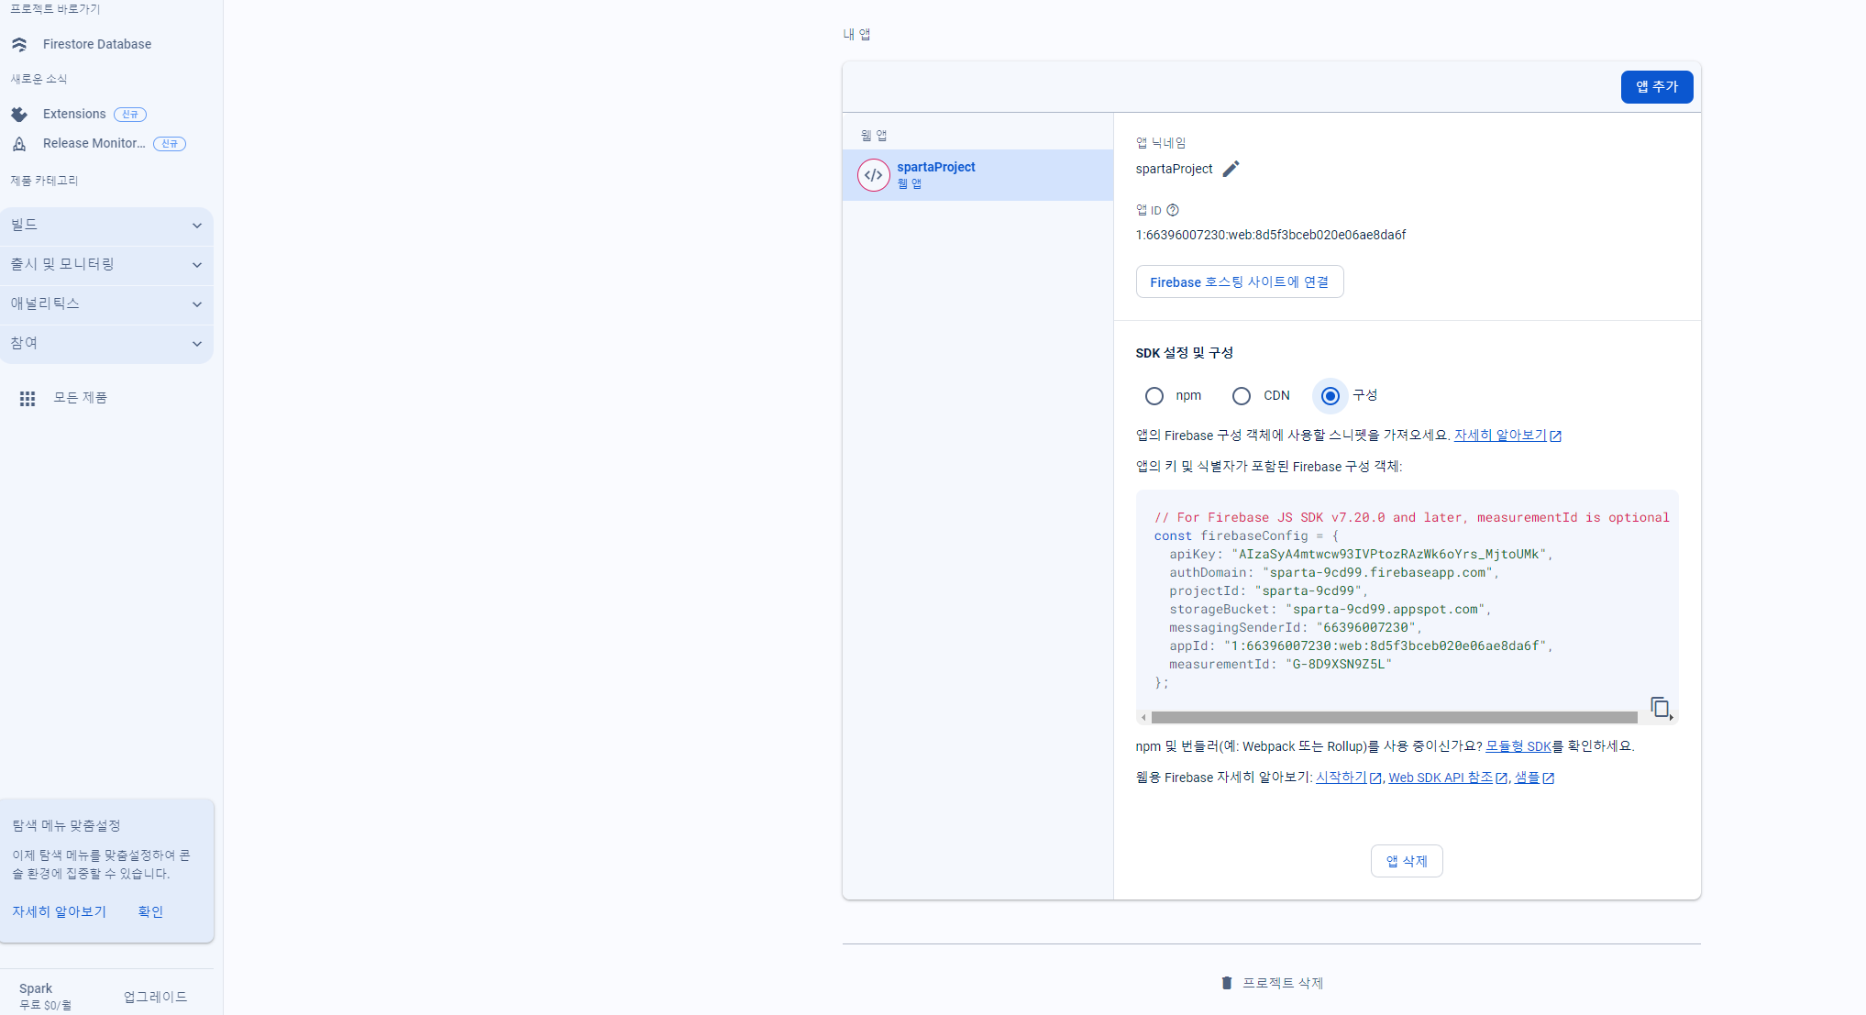Select the CDN radio button
This screenshot has width=1866, height=1015.
(1242, 396)
